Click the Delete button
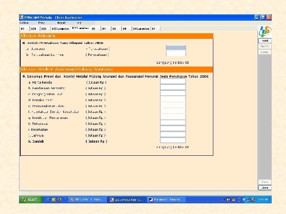286x214 pixels. 265,52
